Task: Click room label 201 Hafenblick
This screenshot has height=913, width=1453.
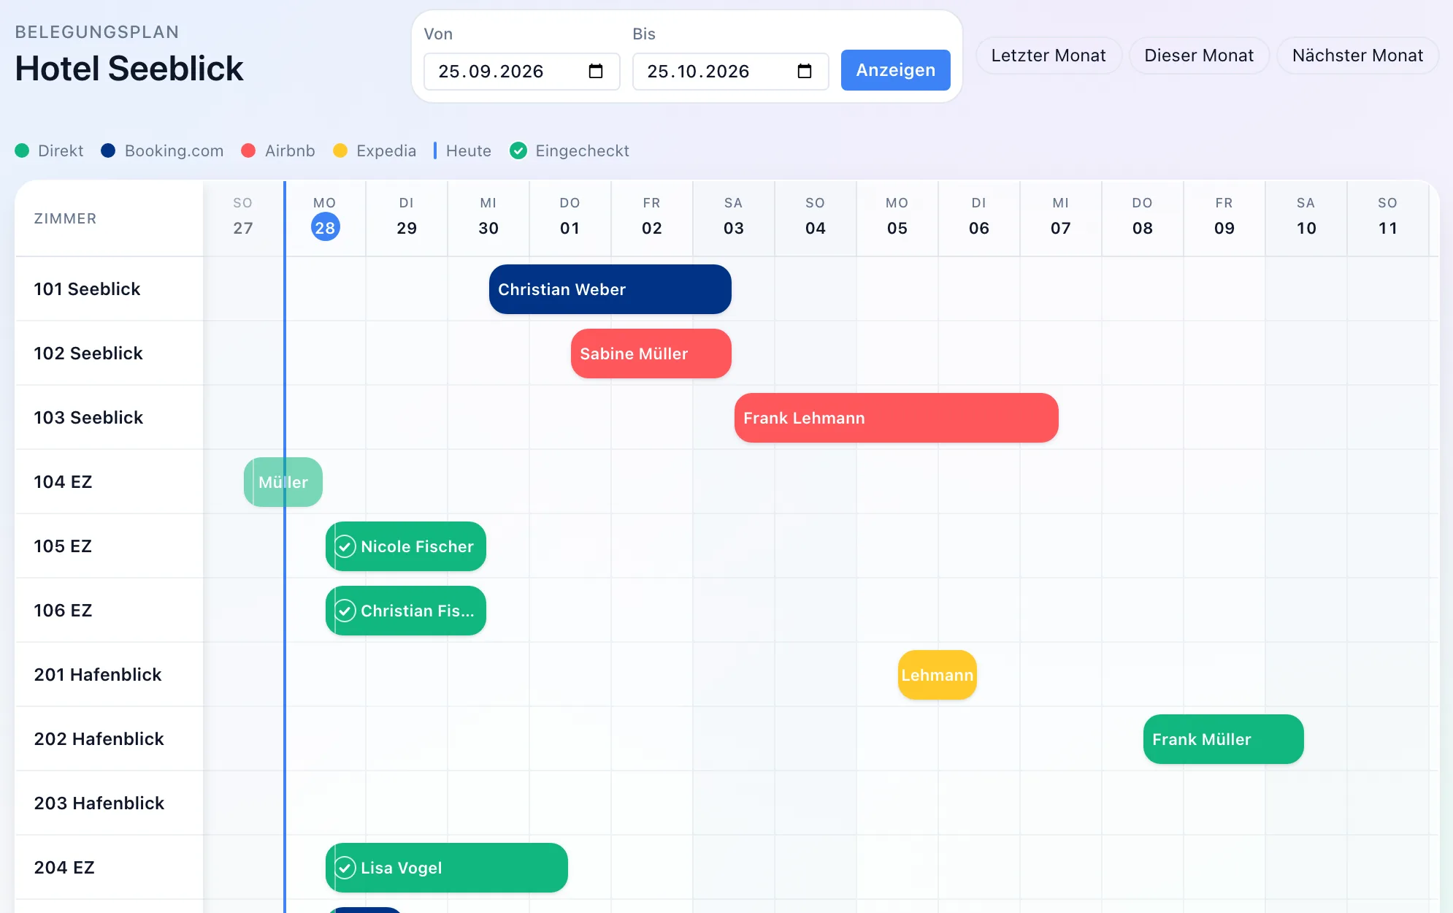Action: 98,675
